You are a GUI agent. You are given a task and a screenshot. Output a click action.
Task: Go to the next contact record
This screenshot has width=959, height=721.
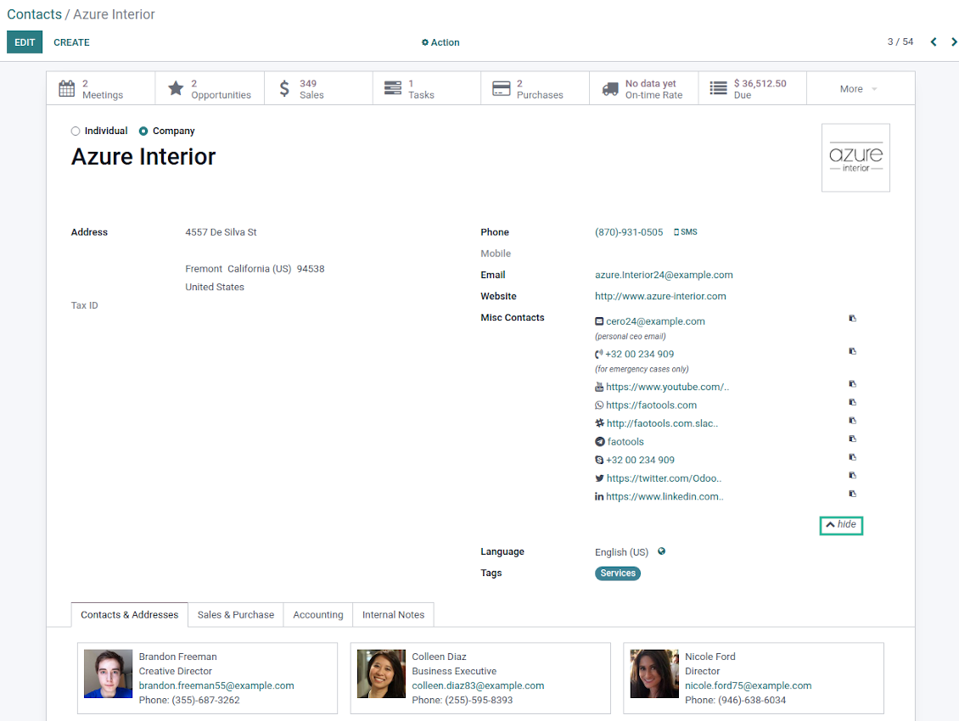pos(953,42)
